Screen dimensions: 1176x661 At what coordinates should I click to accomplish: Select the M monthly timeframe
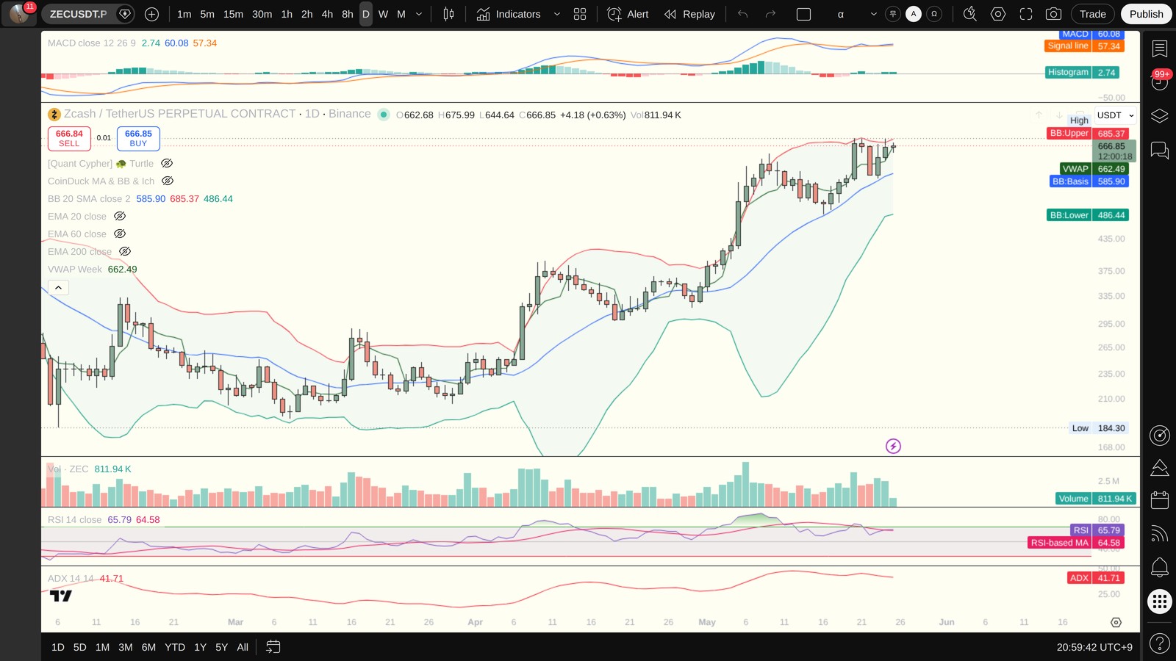(401, 14)
